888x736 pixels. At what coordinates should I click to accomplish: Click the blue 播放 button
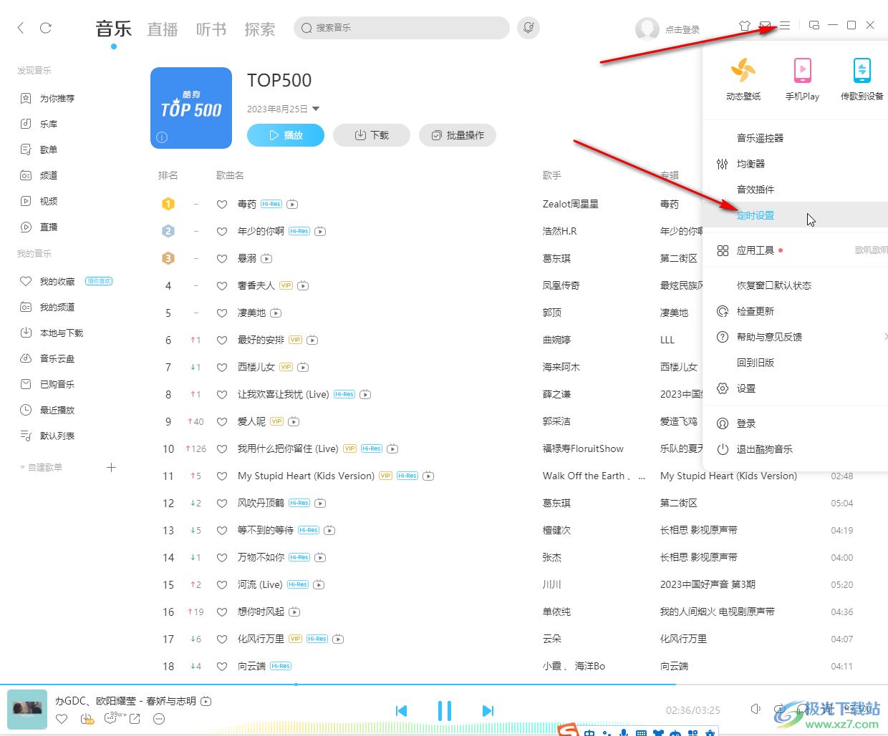click(286, 135)
